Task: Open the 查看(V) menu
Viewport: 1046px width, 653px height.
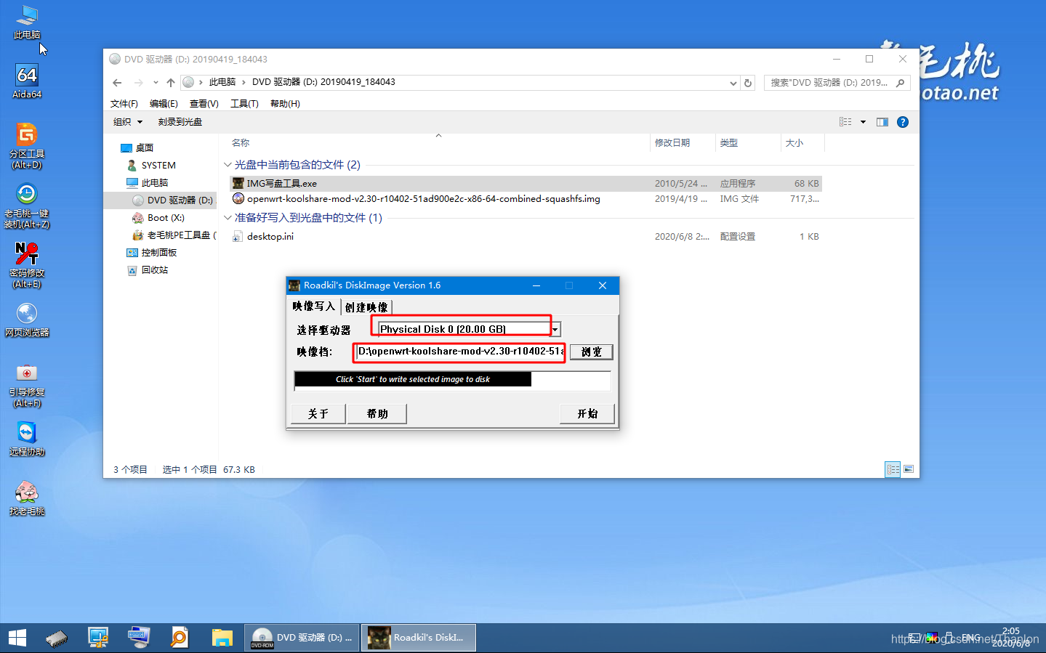Action: [204, 104]
